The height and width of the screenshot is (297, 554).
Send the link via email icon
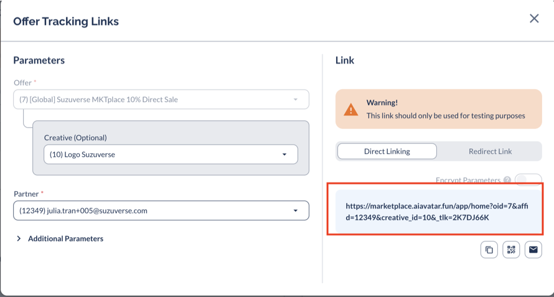(x=533, y=250)
